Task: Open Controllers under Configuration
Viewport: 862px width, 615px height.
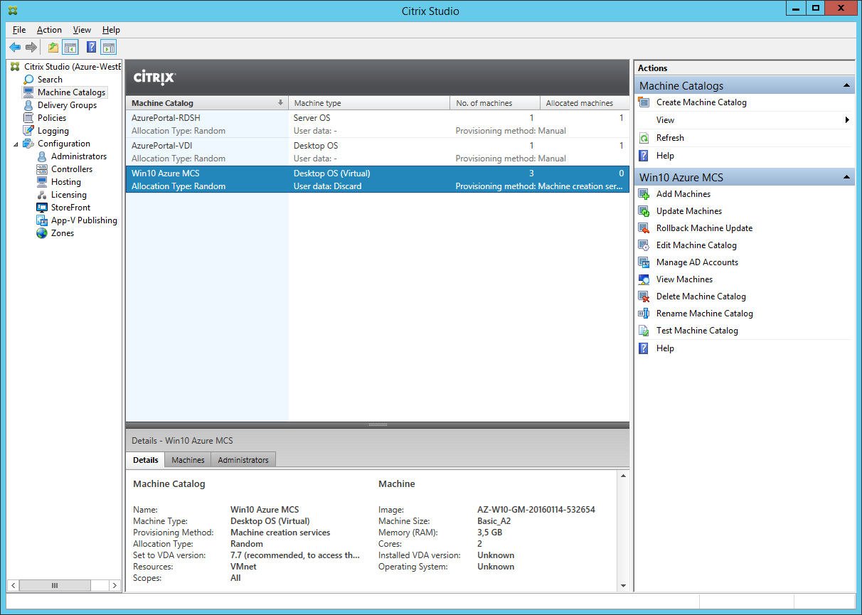Action: pos(72,169)
